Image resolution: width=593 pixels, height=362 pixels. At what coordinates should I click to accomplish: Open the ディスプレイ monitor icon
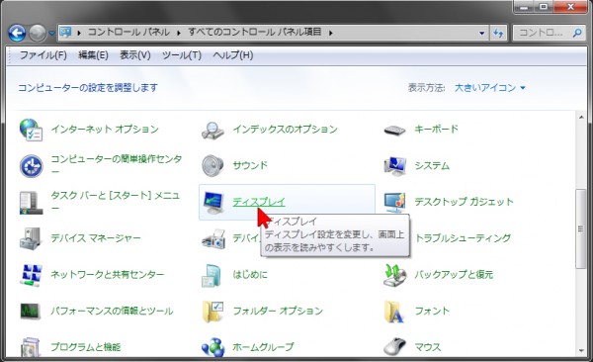click(x=212, y=203)
